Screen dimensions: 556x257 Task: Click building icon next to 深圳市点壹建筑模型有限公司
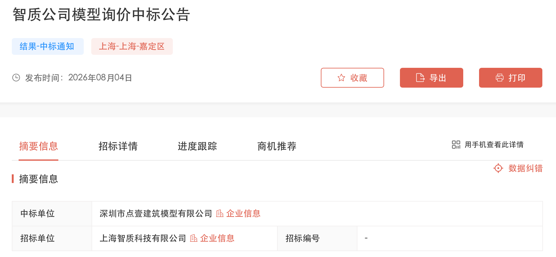coord(220,213)
